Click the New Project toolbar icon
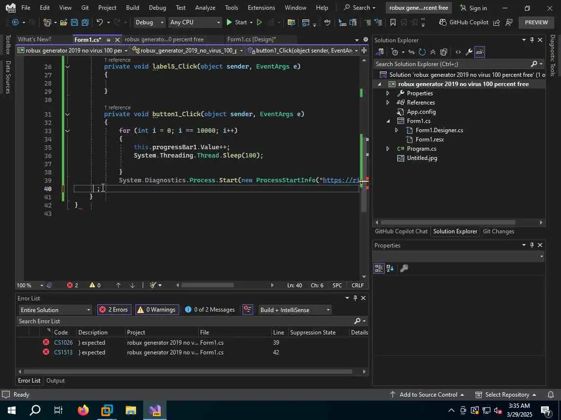This screenshot has height=420, width=561. tap(47, 22)
